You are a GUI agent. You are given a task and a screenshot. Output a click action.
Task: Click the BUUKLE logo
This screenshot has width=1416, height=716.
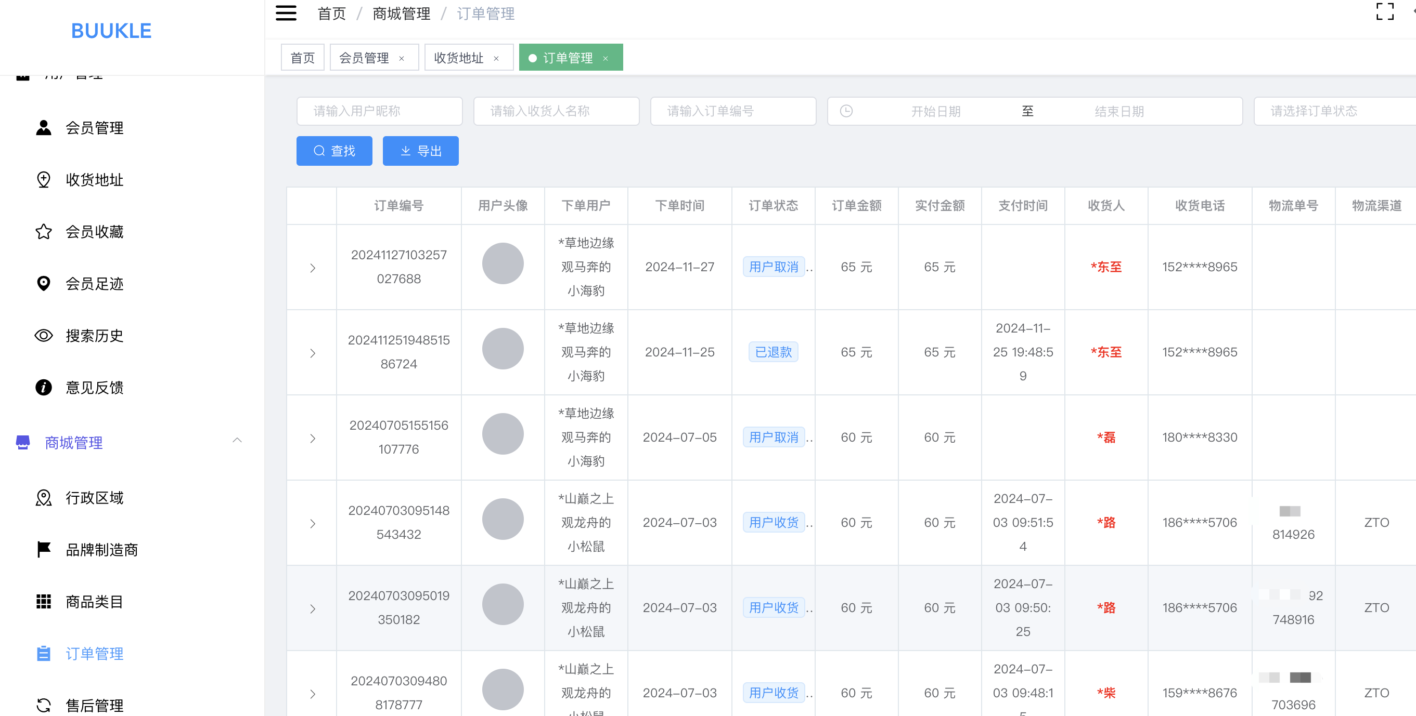click(x=111, y=31)
